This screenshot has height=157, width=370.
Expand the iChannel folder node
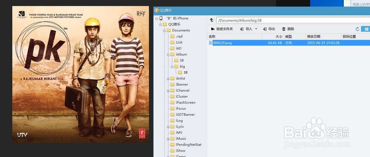pyautogui.click(x=168, y=91)
